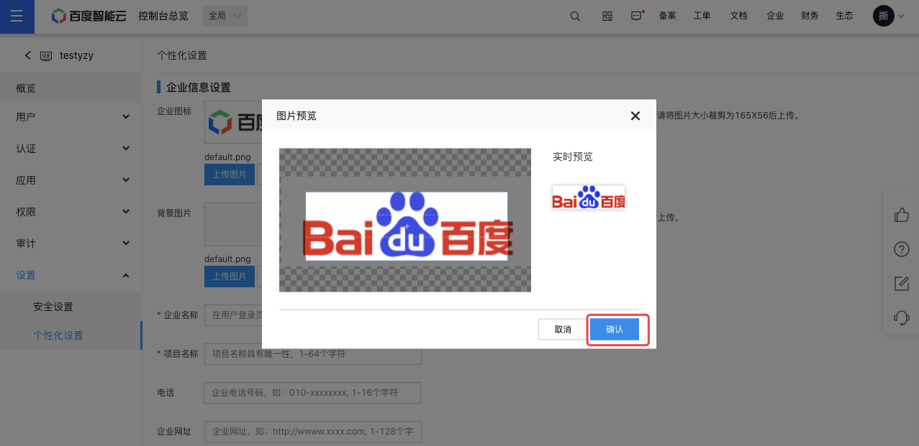This screenshot has width=919, height=446.
Task: Go back using arrow beside testyzy
Action: point(28,55)
